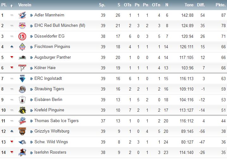The height and width of the screenshot is (159, 227).
Task: Sort table by Verein column header
Action: point(25,5)
